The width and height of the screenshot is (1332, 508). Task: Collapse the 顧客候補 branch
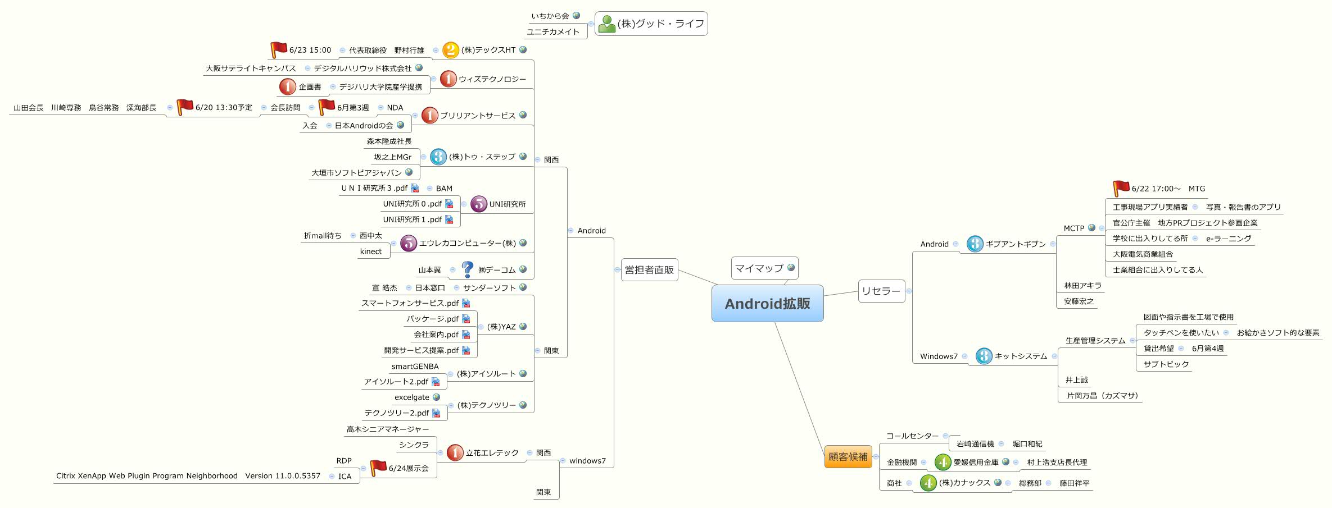click(876, 457)
